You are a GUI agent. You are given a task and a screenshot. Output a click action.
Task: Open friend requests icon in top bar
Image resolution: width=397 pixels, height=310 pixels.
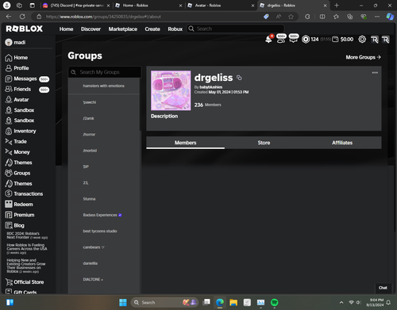(x=281, y=39)
